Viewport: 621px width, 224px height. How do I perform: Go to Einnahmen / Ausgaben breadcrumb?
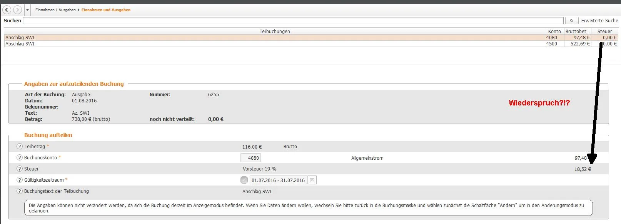coord(55,10)
